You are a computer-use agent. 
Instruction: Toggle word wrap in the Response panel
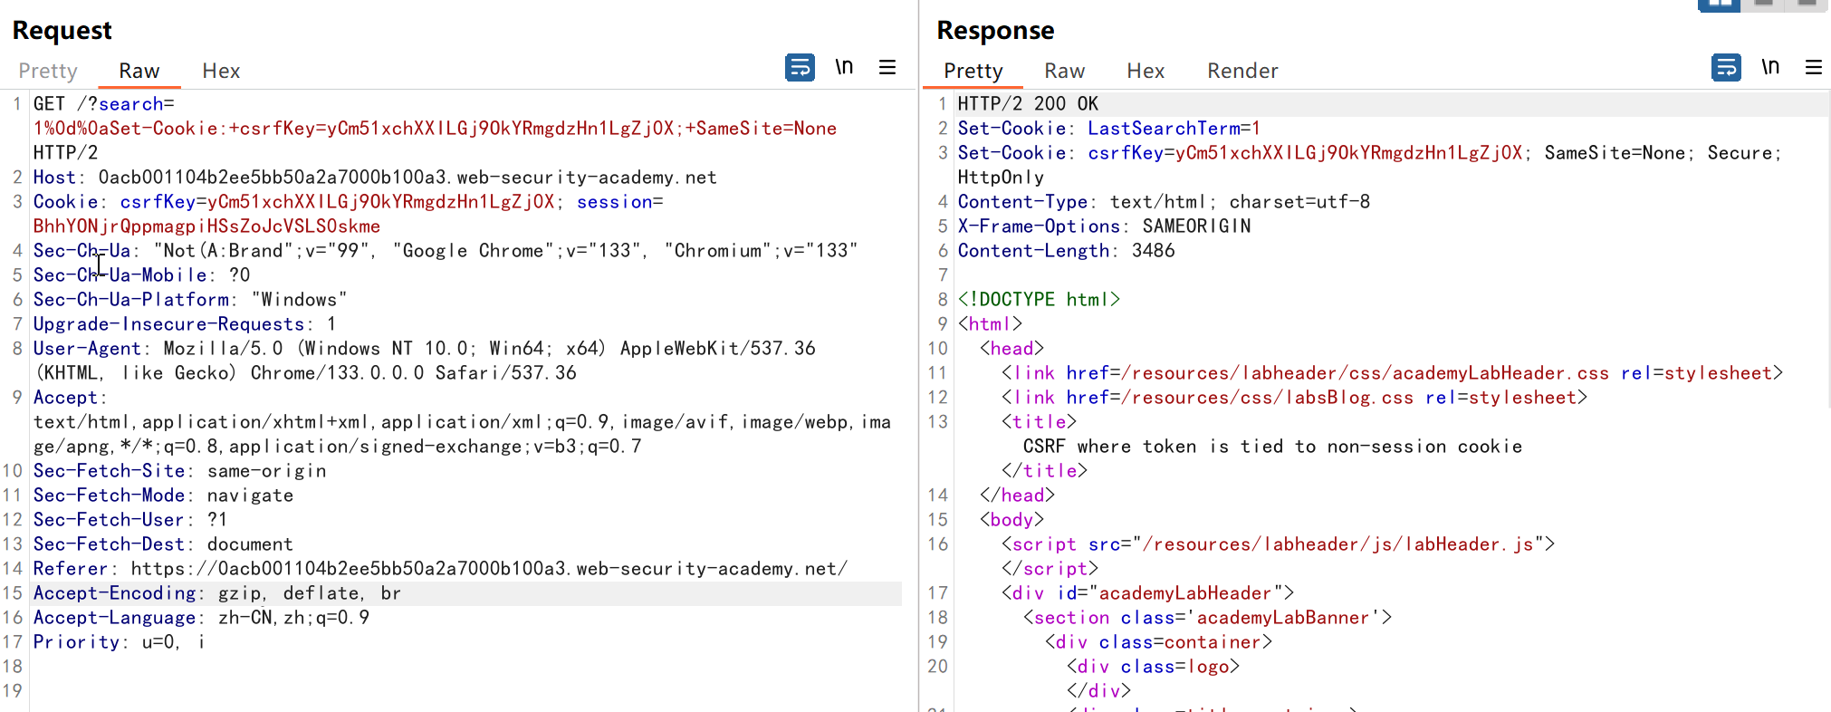1726,68
